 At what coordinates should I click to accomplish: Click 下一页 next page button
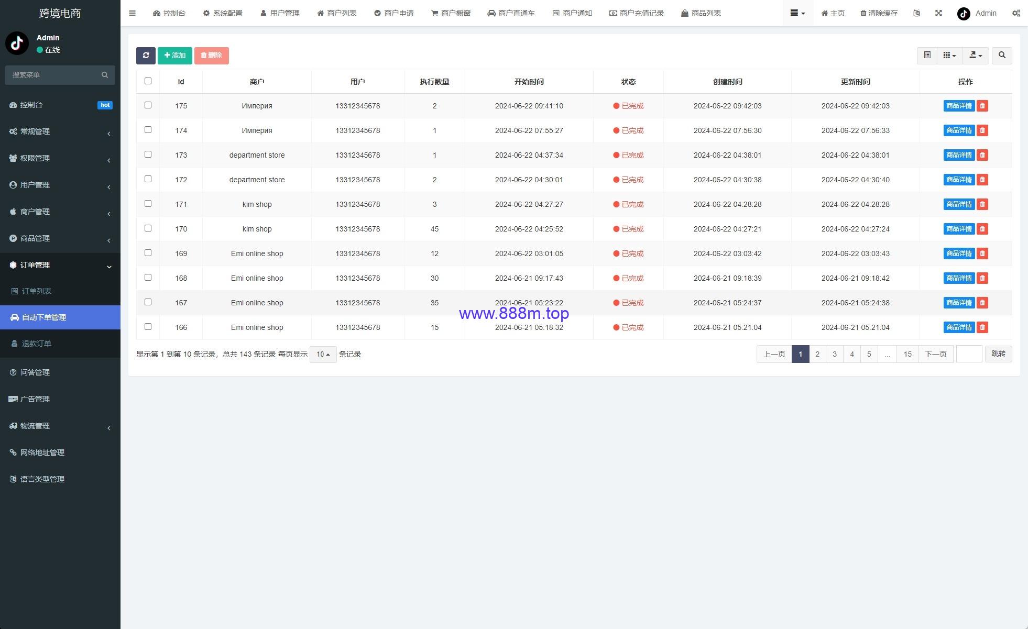935,355
